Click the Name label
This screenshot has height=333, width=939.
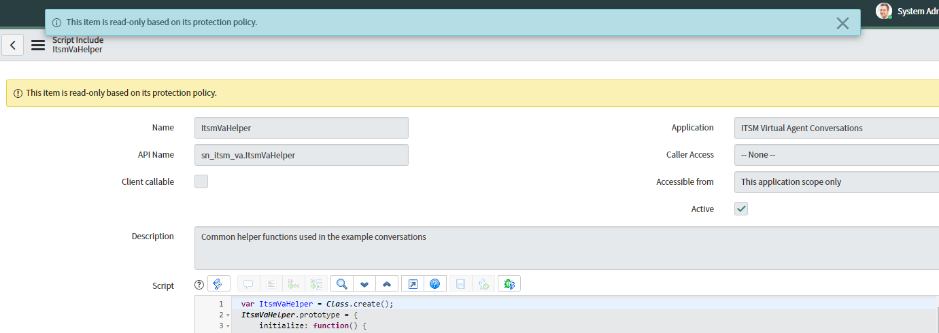pyautogui.click(x=163, y=127)
